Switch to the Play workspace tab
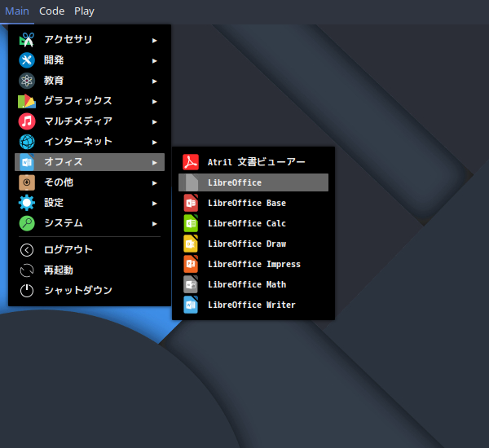Viewport: 489px width, 448px height. click(84, 11)
